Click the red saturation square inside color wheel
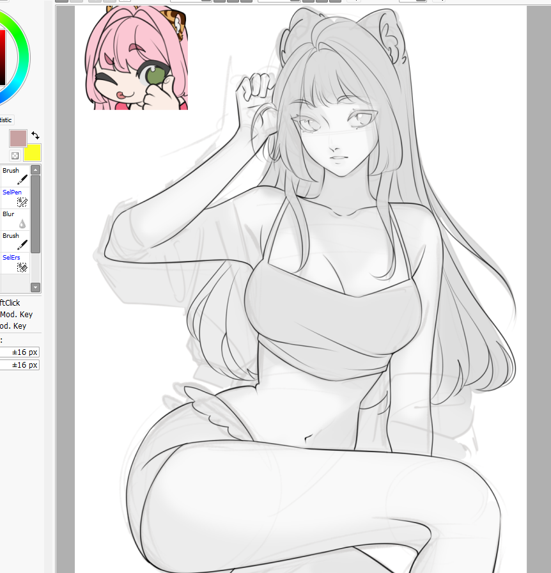551x573 pixels. pos(2,58)
